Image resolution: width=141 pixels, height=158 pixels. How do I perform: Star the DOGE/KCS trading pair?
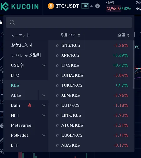click(57, 135)
